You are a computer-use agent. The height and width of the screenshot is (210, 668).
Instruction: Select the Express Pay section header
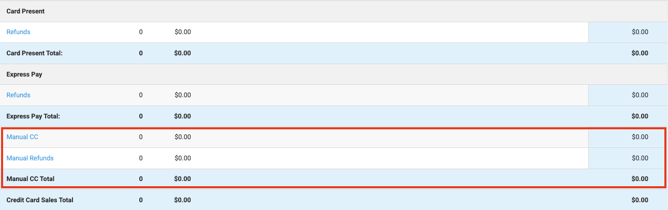(x=24, y=74)
